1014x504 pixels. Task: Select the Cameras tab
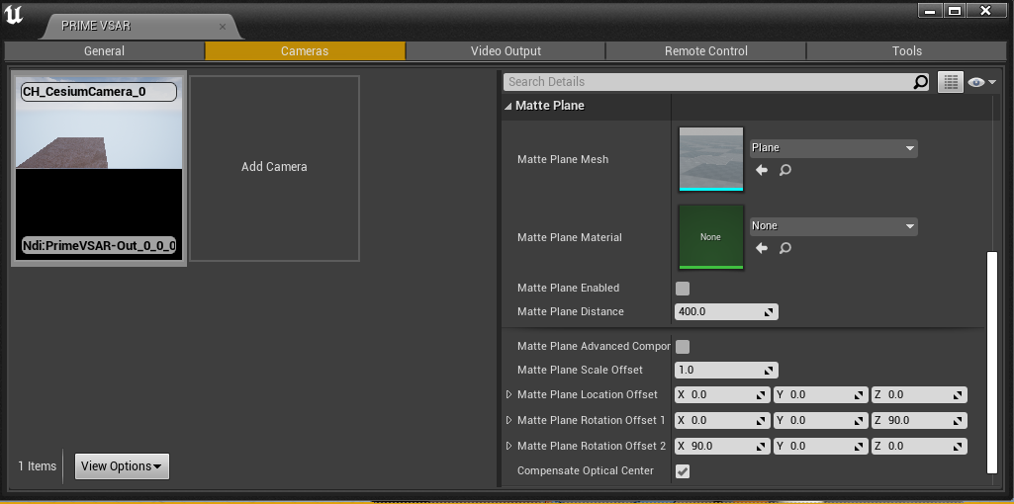pos(305,51)
